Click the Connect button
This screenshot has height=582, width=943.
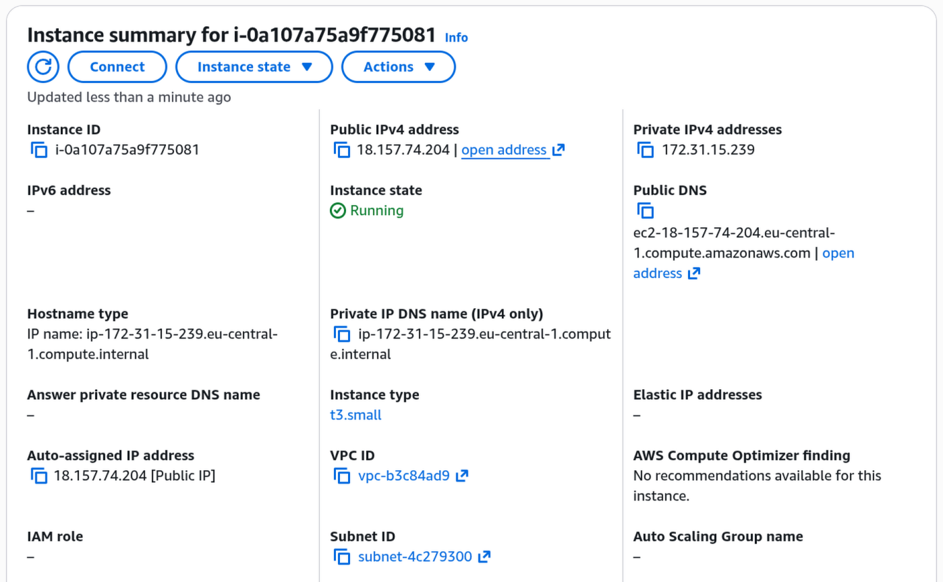click(x=117, y=66)
